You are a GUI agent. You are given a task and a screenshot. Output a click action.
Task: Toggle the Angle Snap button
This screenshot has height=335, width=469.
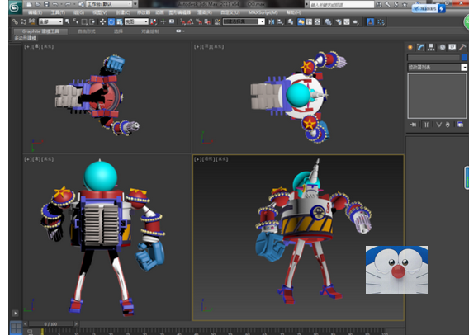click(x=191, y=21)
